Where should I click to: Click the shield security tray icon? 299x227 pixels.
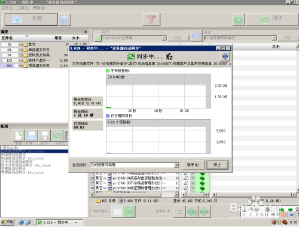(x=279, y=222)
